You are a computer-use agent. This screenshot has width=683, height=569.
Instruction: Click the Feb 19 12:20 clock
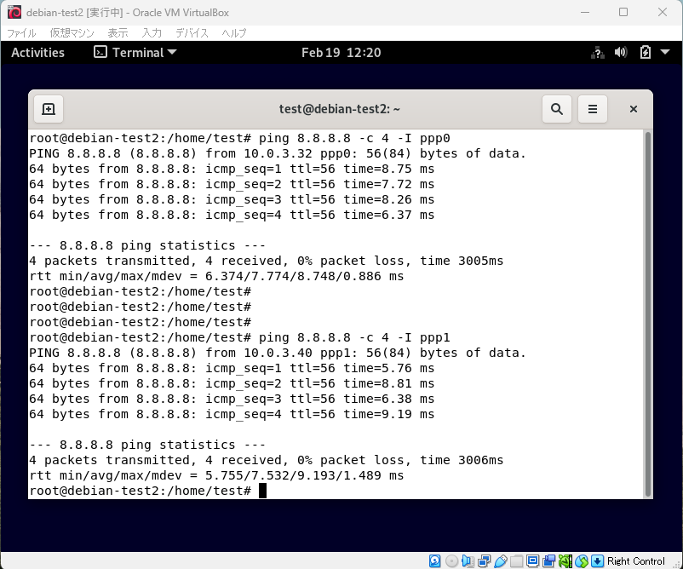[x=341, y=53]
